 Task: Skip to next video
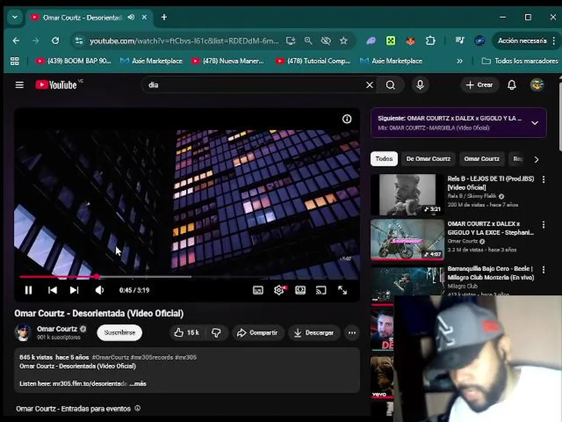[x=74, y=290]
